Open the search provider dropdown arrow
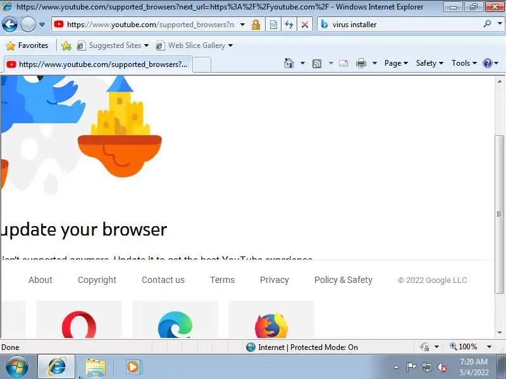 click(x=500, y=24)
